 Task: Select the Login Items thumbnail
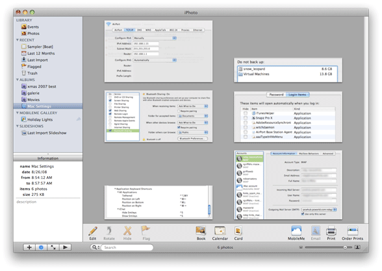288,117
